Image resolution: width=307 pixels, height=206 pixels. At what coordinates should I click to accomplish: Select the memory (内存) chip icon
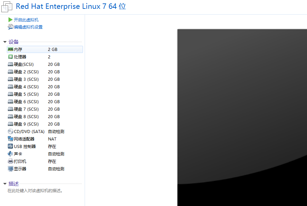(x=11, y=50)
